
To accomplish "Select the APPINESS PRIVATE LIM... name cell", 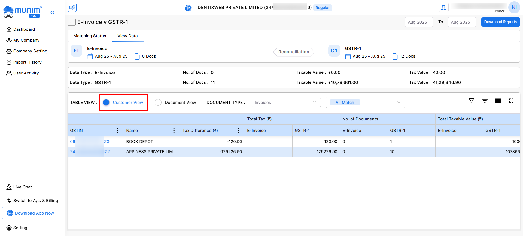I will [152, 152].
